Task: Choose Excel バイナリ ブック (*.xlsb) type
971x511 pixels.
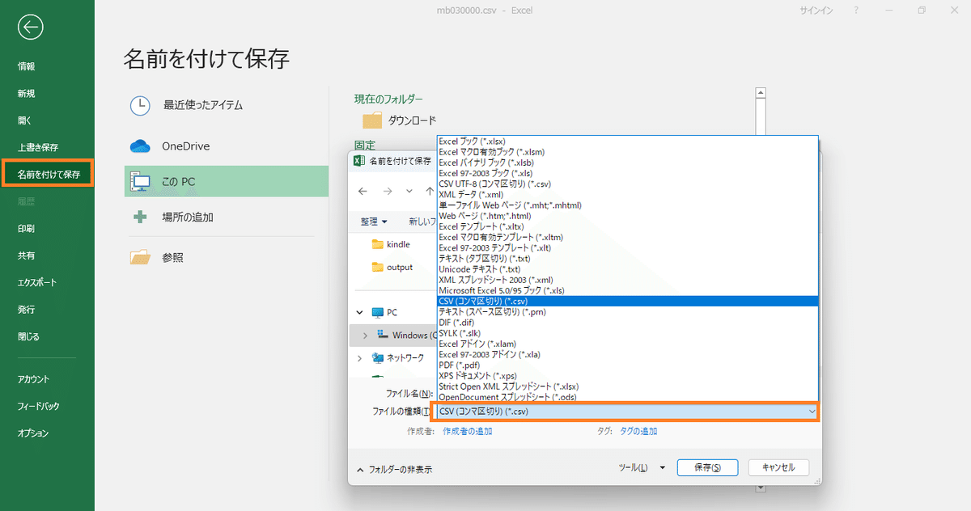Action: tap(627, 162)
